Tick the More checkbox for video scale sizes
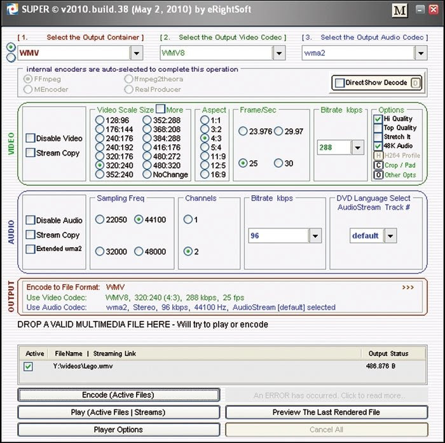The height and width of the screenshot is (443, 445). [x=160, y=109]
